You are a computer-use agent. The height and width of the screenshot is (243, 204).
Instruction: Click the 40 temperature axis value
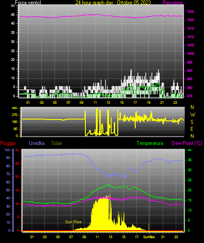(x=190, y=150)
